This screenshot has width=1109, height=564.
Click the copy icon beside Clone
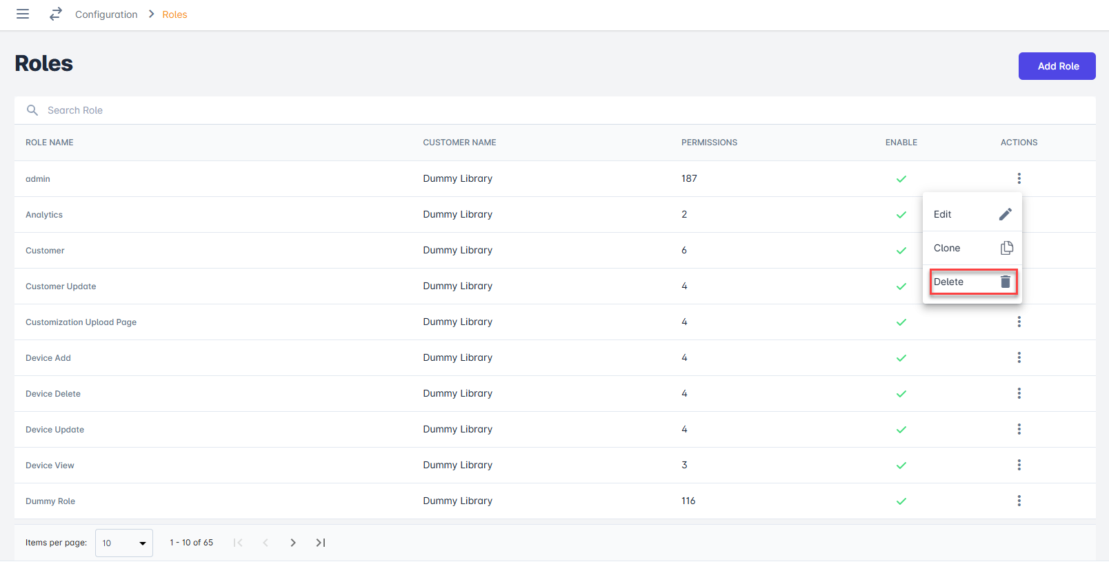(x=1006, y=248)
